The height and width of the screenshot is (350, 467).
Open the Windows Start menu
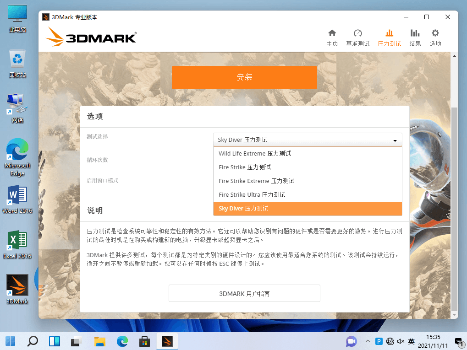(11, 341)
